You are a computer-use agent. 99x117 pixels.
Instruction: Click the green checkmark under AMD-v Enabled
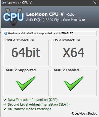pyautogui.click(x=74, y=84)
